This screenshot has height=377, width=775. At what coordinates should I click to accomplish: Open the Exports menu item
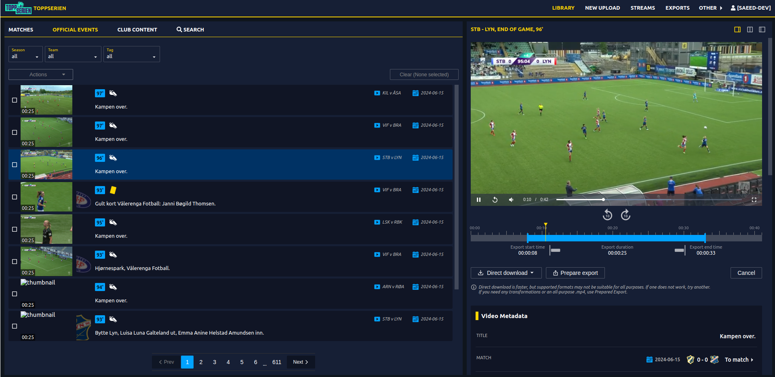[x=677, y=8]
